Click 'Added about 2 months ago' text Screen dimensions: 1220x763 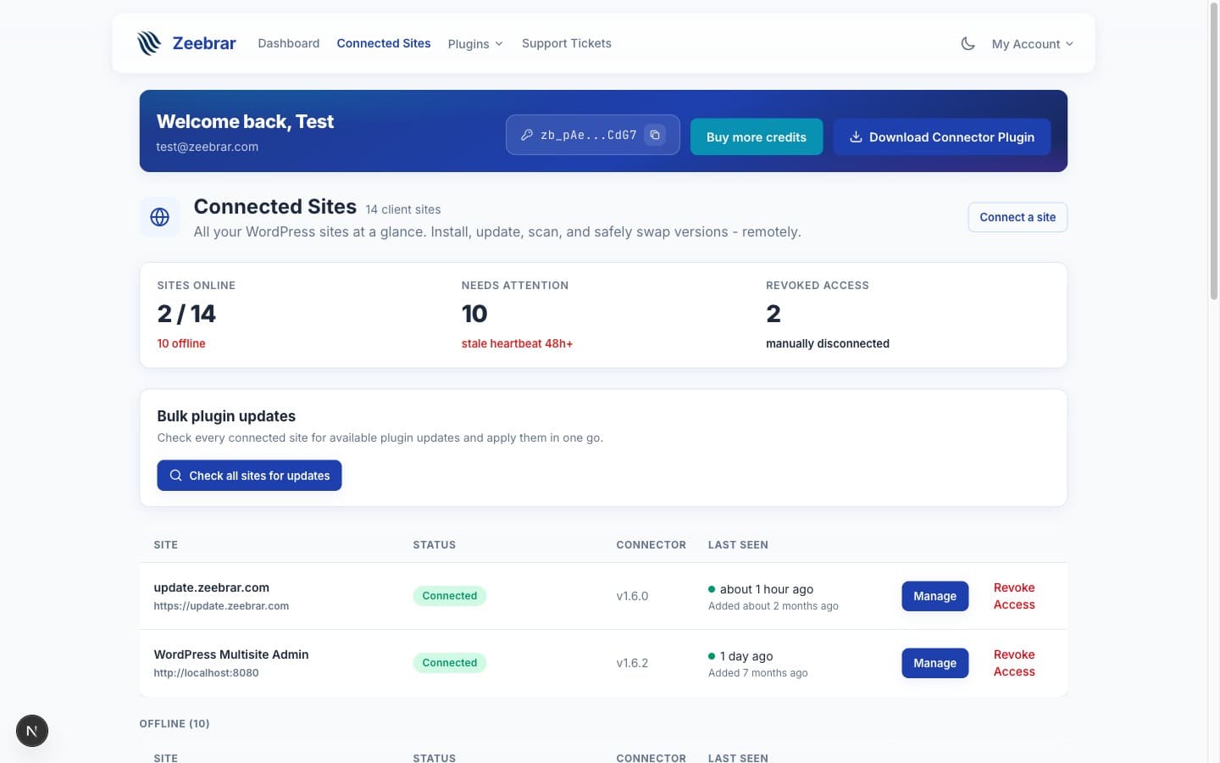point(774,606)
